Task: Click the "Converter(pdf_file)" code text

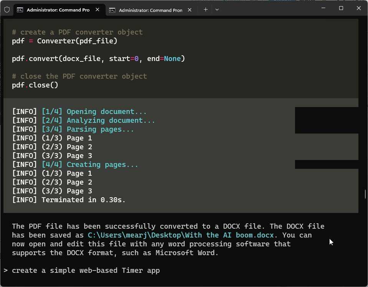Action: click(77, 41)
